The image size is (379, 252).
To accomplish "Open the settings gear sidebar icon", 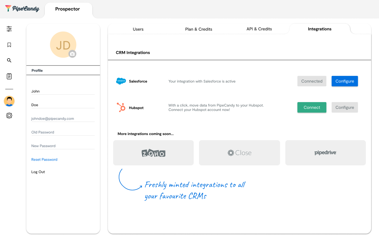I will 9,116.
